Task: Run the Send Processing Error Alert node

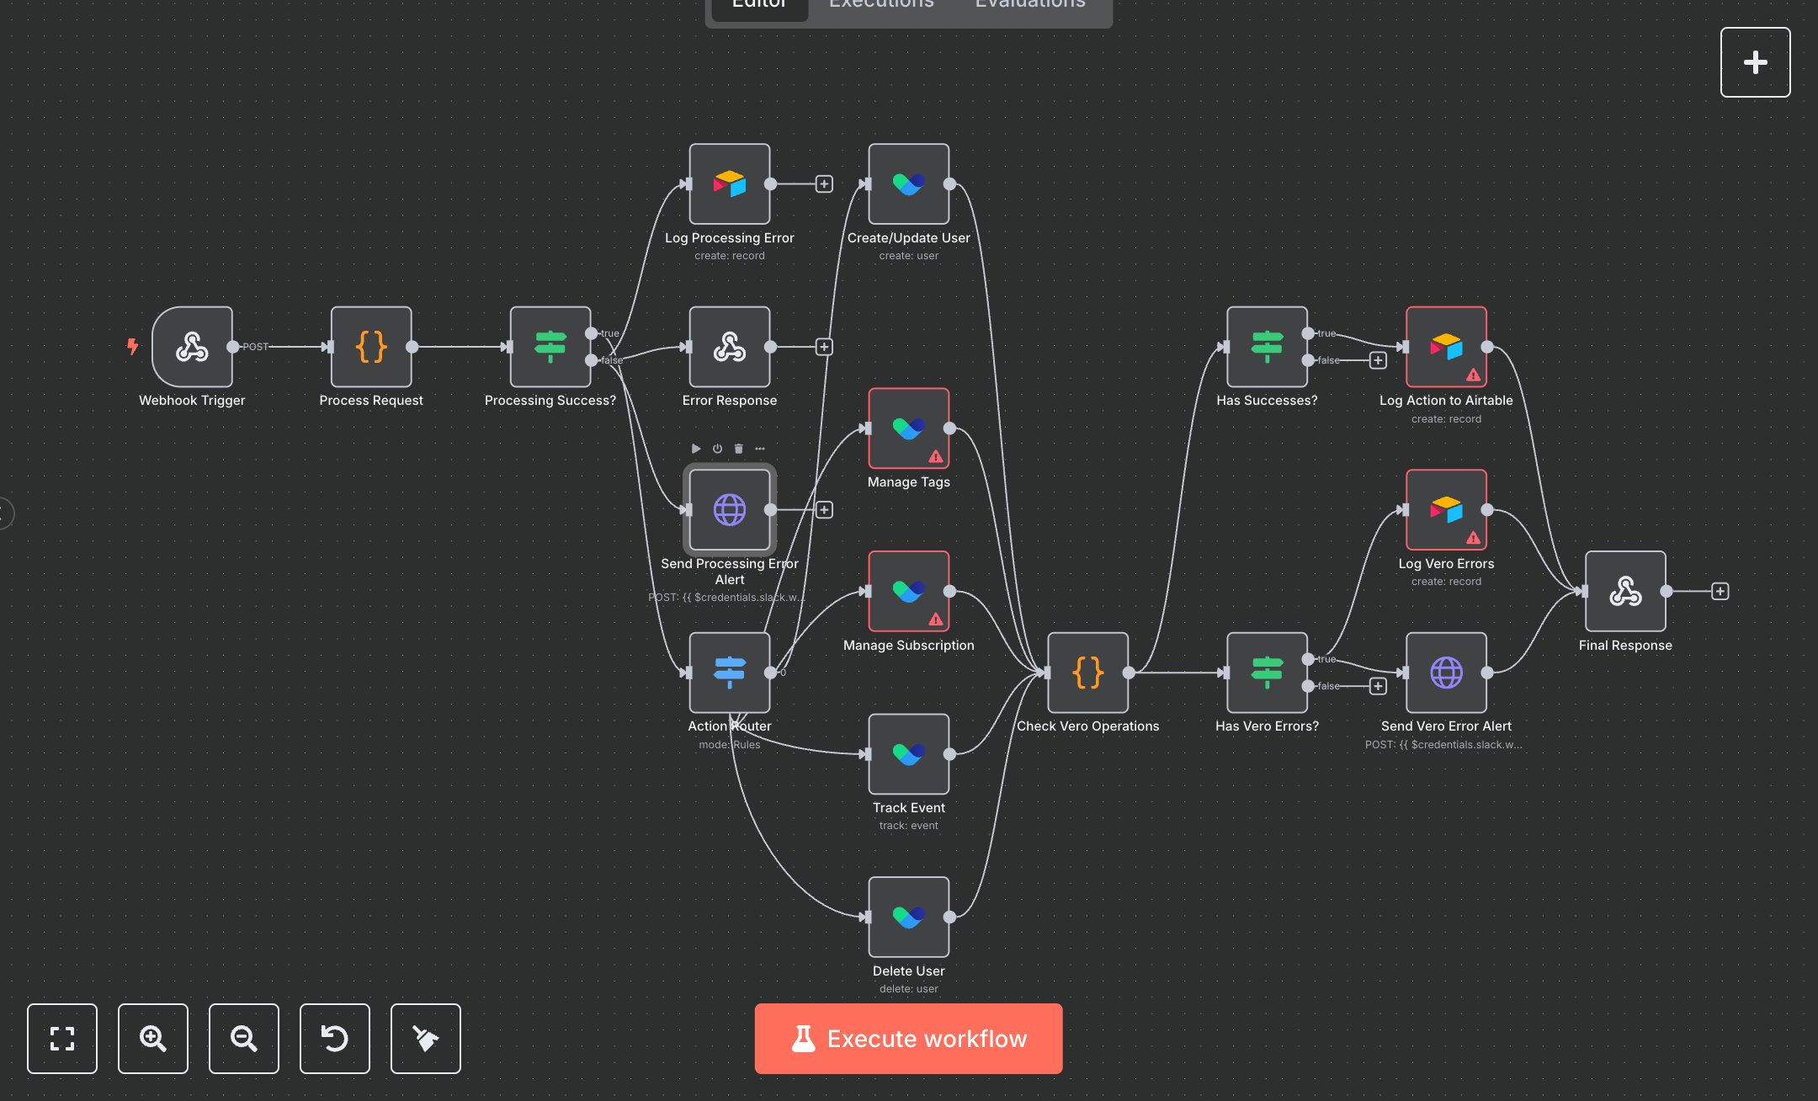Action: pyautogui.click(x=696, y=449)
